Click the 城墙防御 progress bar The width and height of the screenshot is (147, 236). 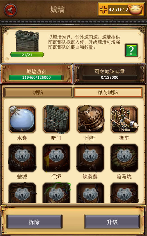point(36,78)
